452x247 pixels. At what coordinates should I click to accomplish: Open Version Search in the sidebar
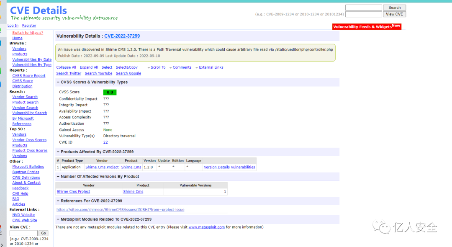25,108
